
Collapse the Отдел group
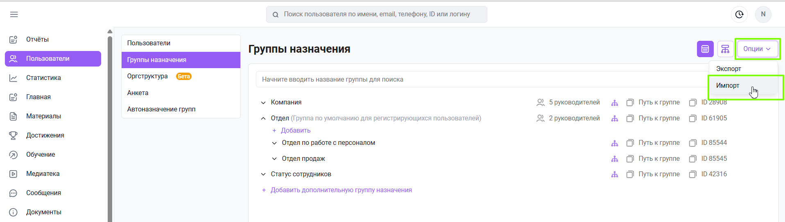(x=263, y=119)
